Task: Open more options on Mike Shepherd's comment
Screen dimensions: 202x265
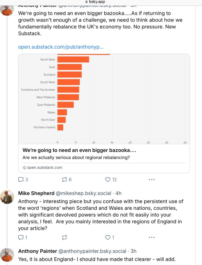Action: pos(151,237)
